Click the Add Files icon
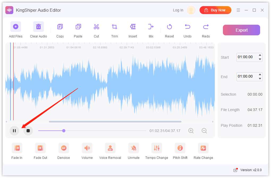The width and height of the screenshot is (271, 178). pos(16,27)
